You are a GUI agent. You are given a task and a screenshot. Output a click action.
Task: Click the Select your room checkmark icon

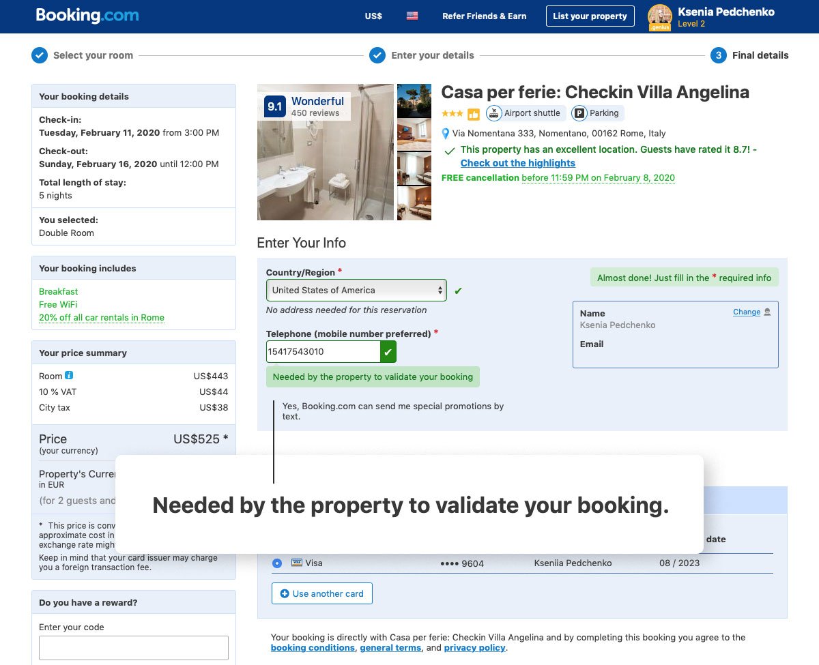tap(40, 55)
